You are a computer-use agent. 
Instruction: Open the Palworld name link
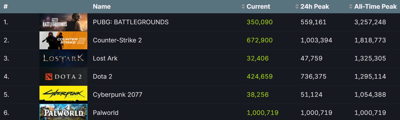[106, 113]
